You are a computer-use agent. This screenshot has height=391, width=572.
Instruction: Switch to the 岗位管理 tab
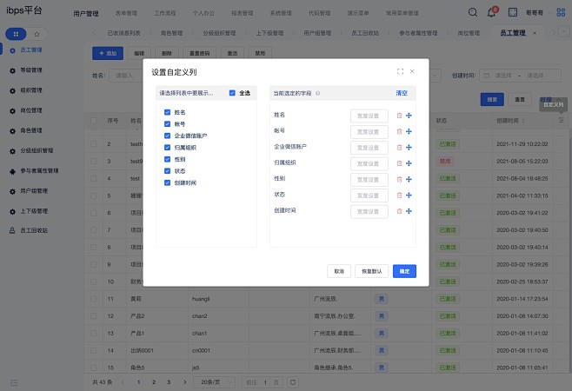[x=469, y=33]
